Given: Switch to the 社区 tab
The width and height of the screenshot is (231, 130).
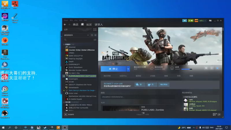Looking at the screenshot, I should [89, 25].
